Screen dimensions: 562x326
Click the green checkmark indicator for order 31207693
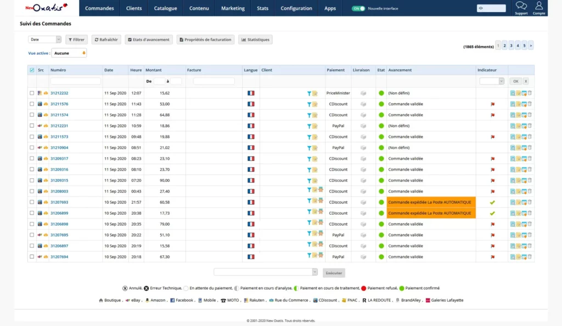point(492,203)
